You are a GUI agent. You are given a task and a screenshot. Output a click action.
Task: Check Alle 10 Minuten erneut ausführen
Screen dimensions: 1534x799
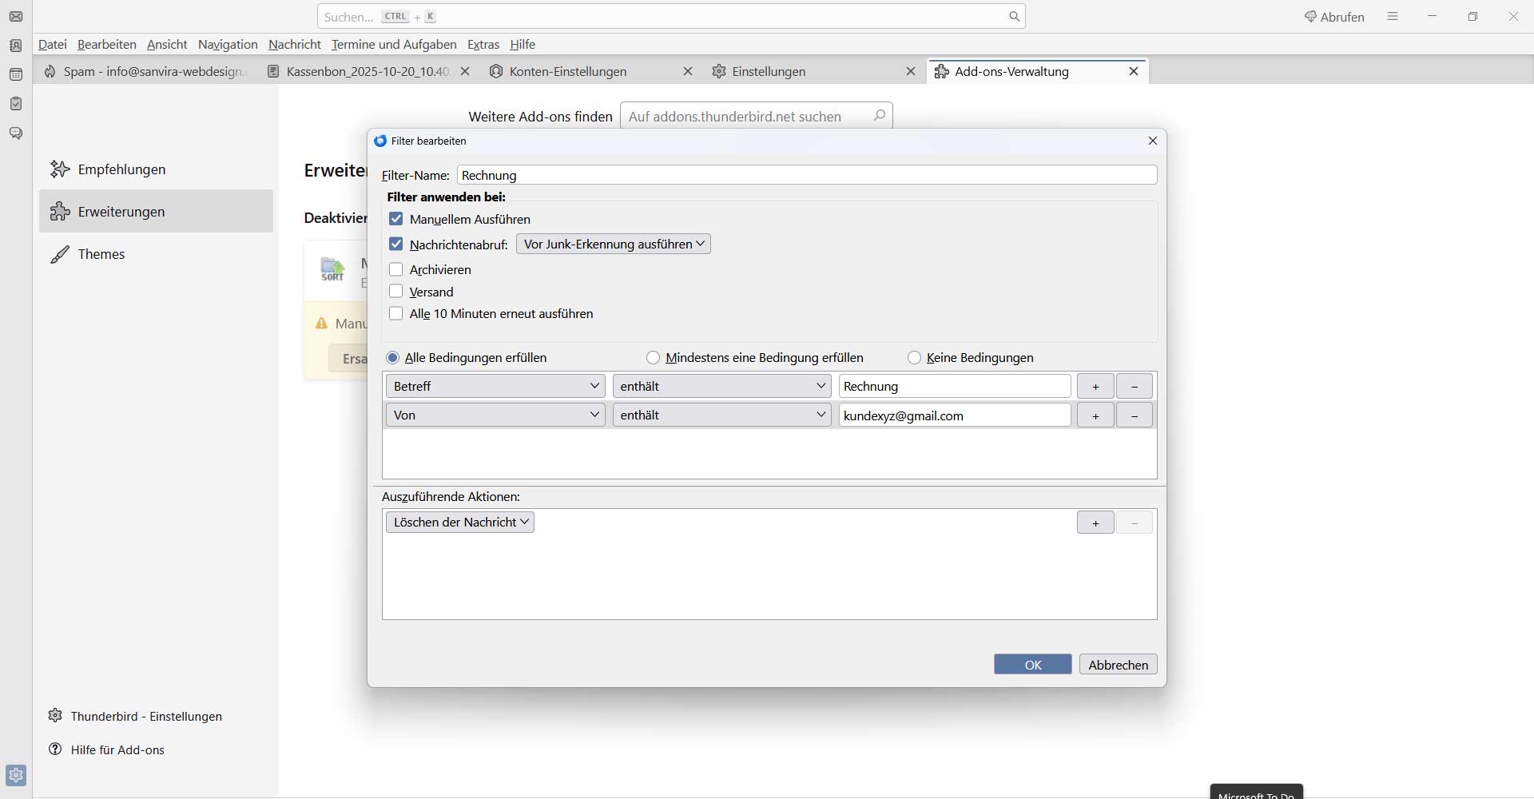click(x=396, y=313)
